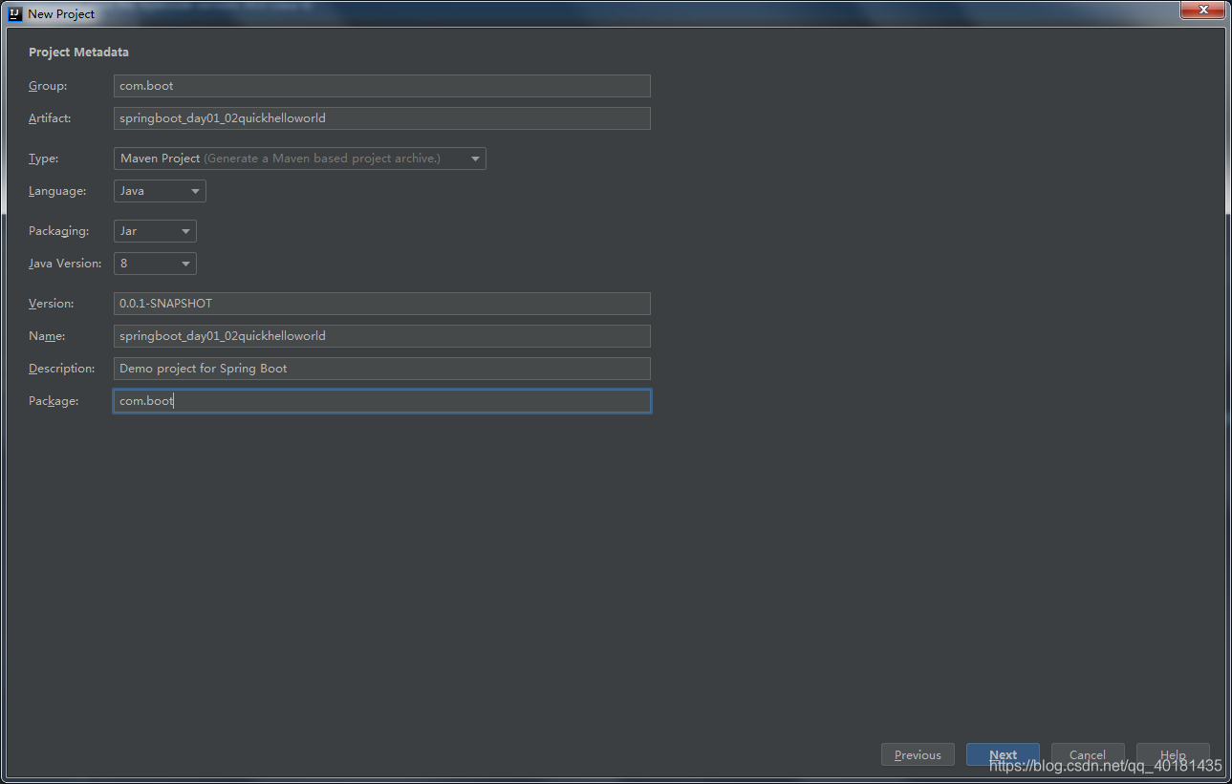Screen dimensions: 1232x784
Task: Click the Type label
Action: [44, 159]
